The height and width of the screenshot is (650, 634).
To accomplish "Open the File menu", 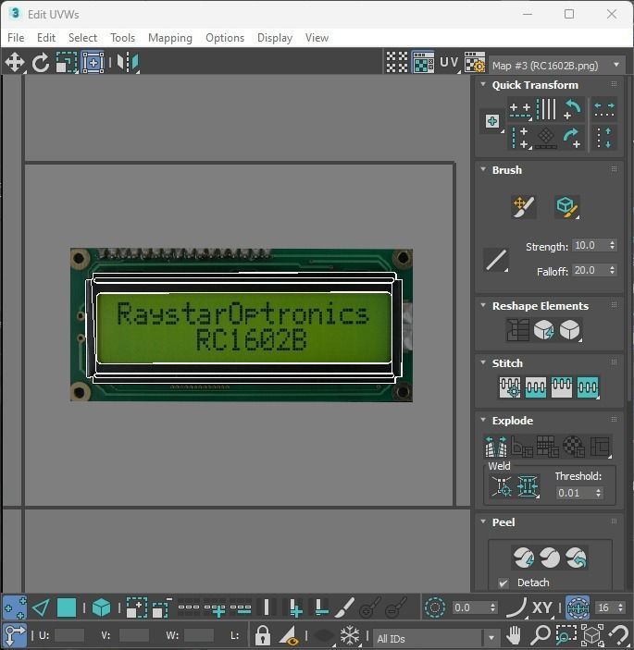I will [16, 38].
